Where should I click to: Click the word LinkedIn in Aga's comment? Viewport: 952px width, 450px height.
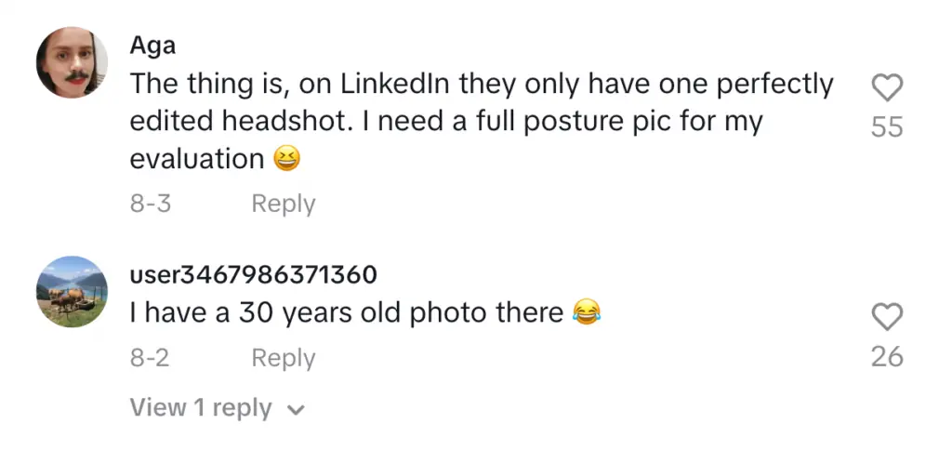(396, 84)
